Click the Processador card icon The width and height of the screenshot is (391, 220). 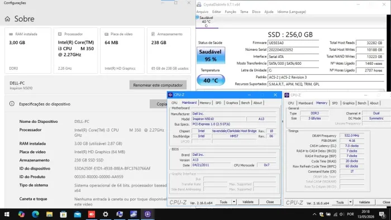coord(60,34)
